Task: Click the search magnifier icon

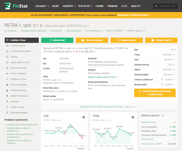Action: (156, 6)
